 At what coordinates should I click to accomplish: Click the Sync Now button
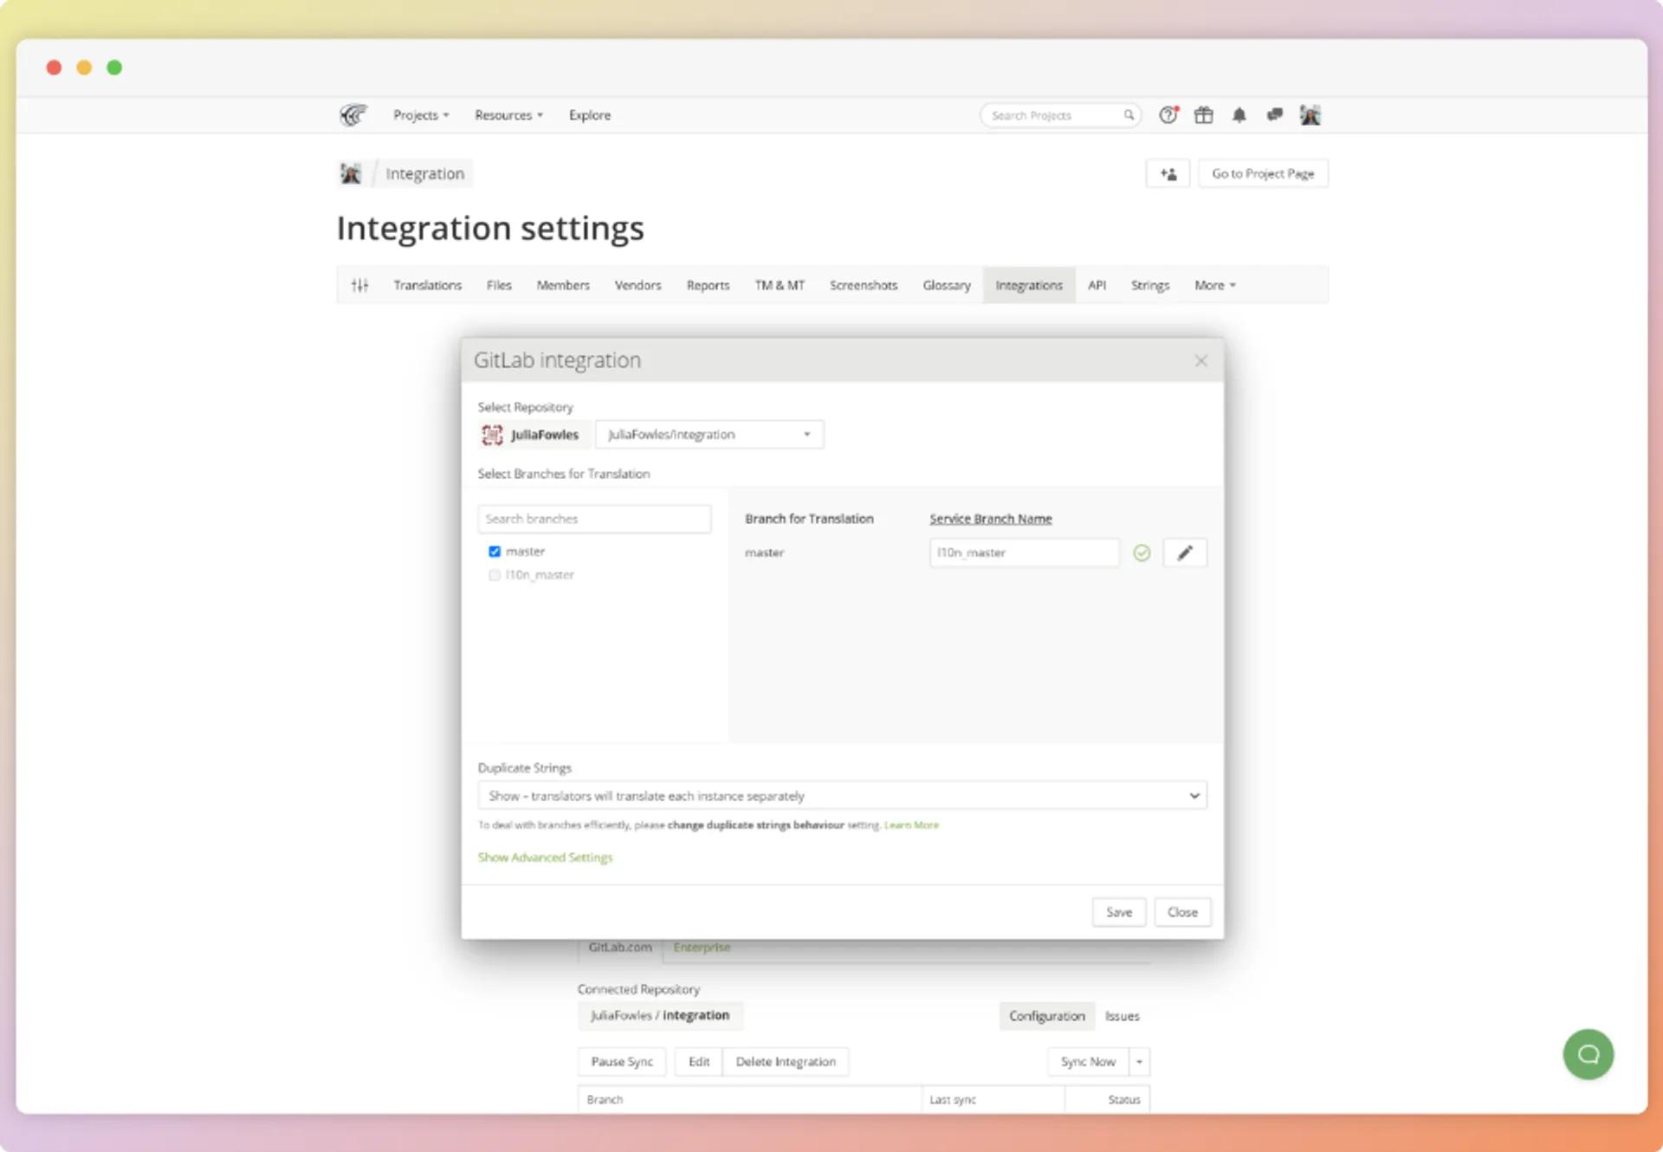click(1088, 1062)
